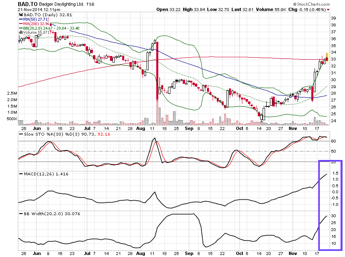
Task: Click the yellow-highlighted latest candlestick
Action: [x=327, y=57]
